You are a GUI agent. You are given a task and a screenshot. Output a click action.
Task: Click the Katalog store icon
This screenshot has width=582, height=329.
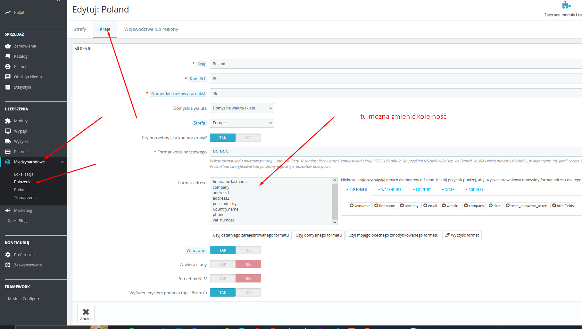8,56
